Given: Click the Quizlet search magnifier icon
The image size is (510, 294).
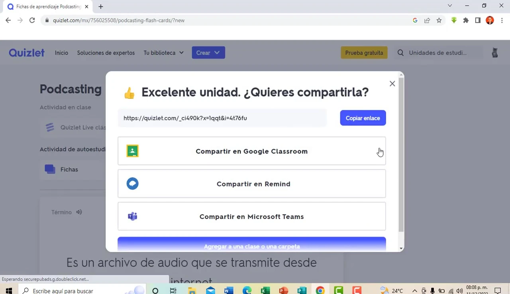Looking at the screenshot, I should pos(400,53).
